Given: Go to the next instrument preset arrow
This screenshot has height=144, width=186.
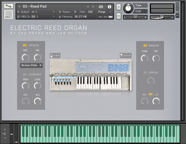Looking at the screenshot, I should tap(93, 7).
